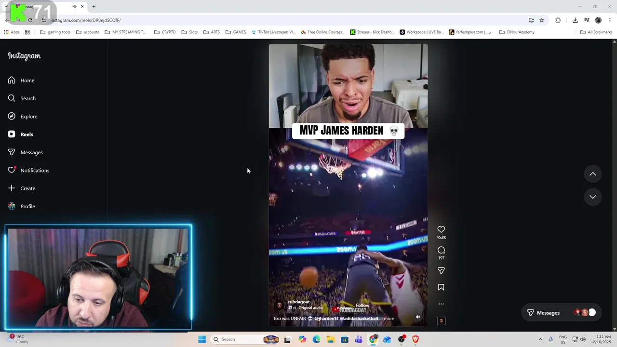This screenshot has height=347, width=617.
Task: Open Search in the Instagram sidebar
Action: coord(22,98)
